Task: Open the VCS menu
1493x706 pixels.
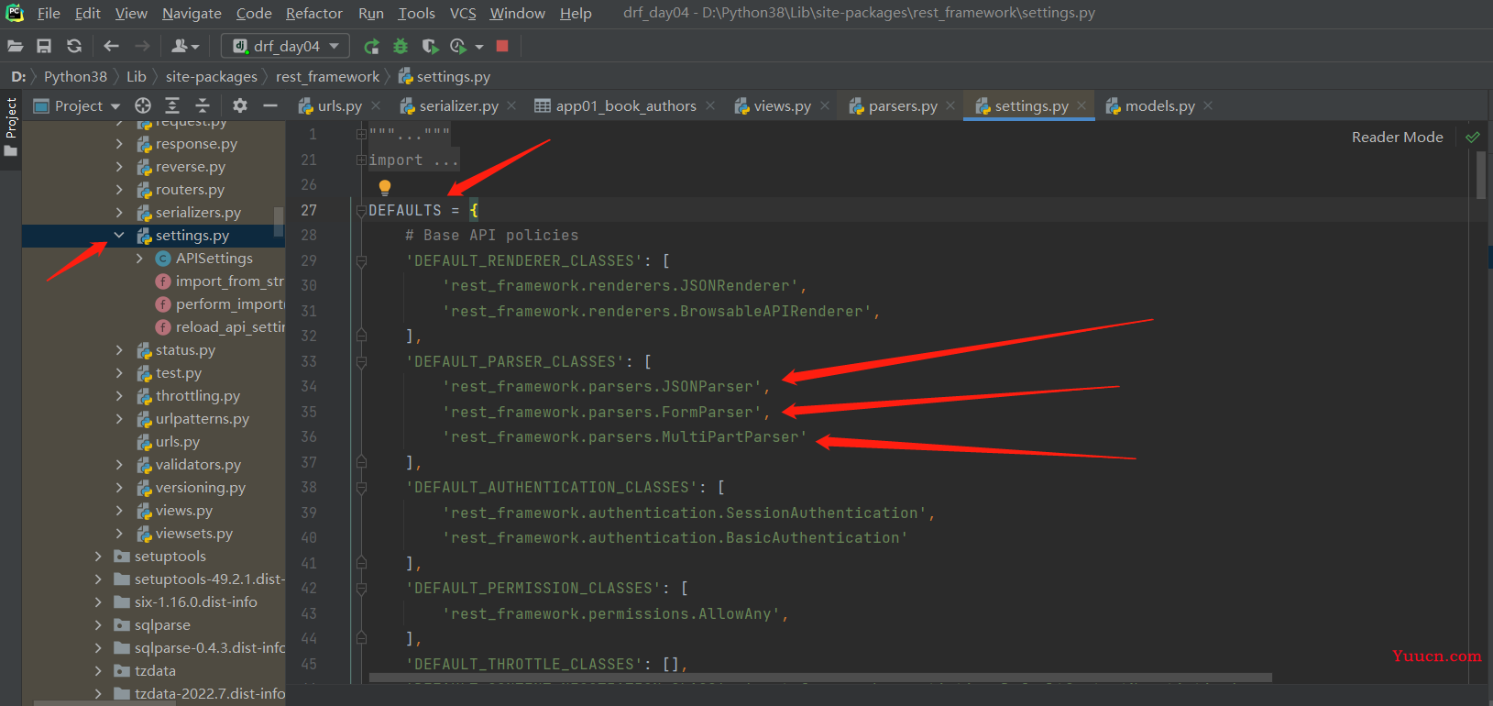Action: (x=463, y=13)
